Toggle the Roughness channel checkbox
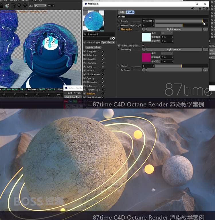 click(103, 51)
